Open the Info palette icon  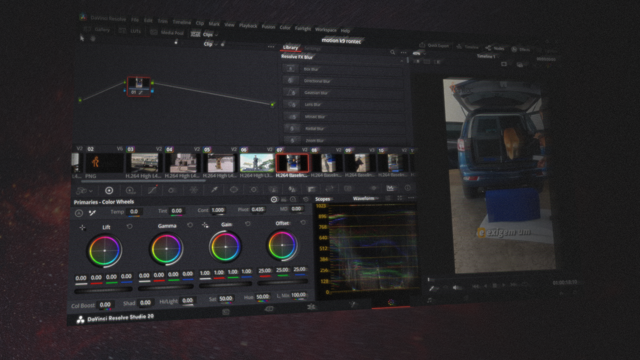click(407, 188)
